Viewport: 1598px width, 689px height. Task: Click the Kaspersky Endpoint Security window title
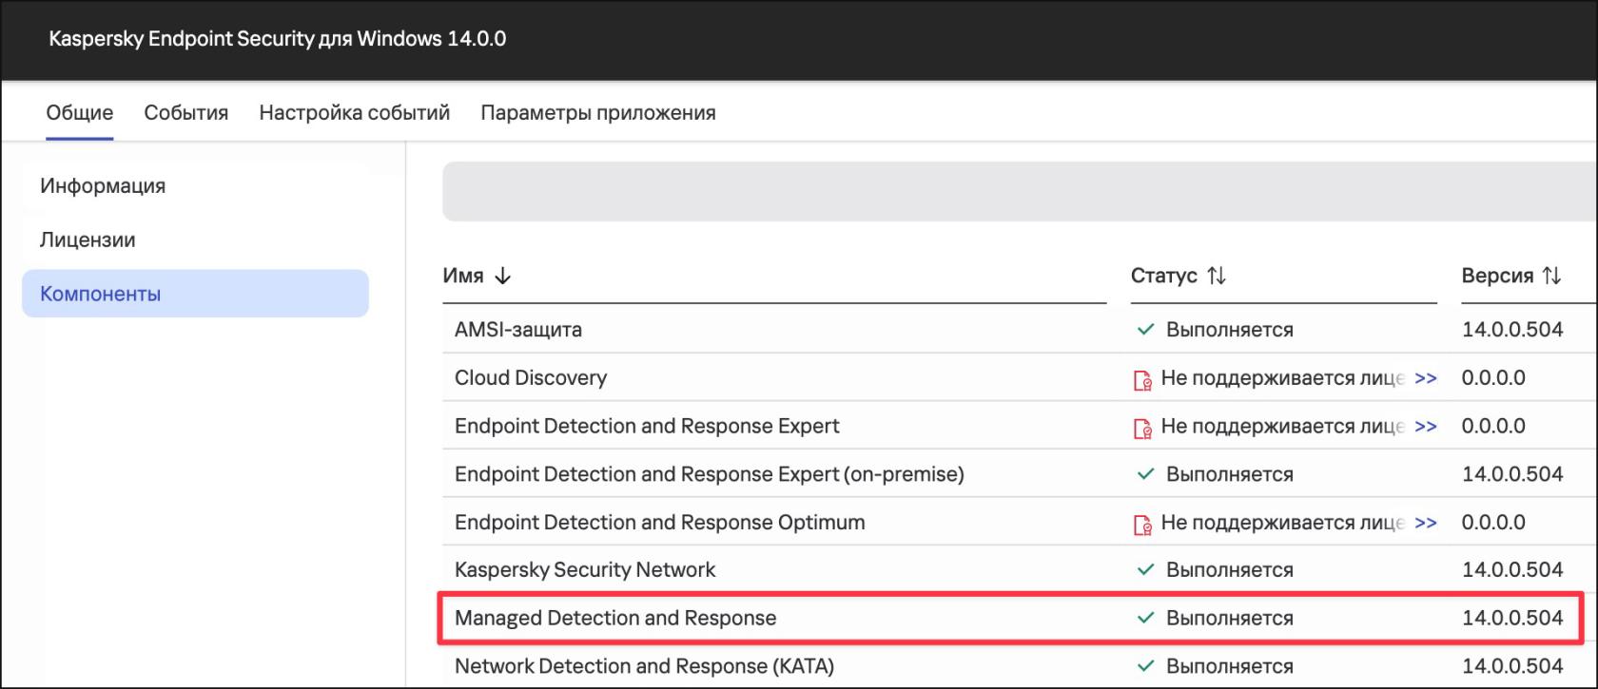(278, 39)
